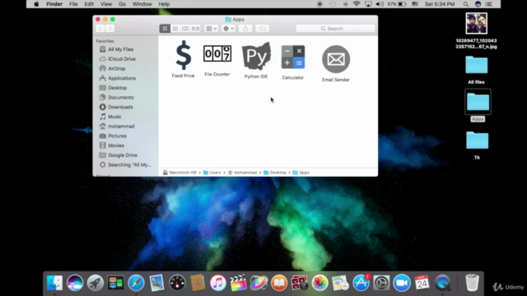Viewport: 527px width, 296px height.
Task: Click mohammad in path bar
Action: pyautogui.click(x=242, y=173)
